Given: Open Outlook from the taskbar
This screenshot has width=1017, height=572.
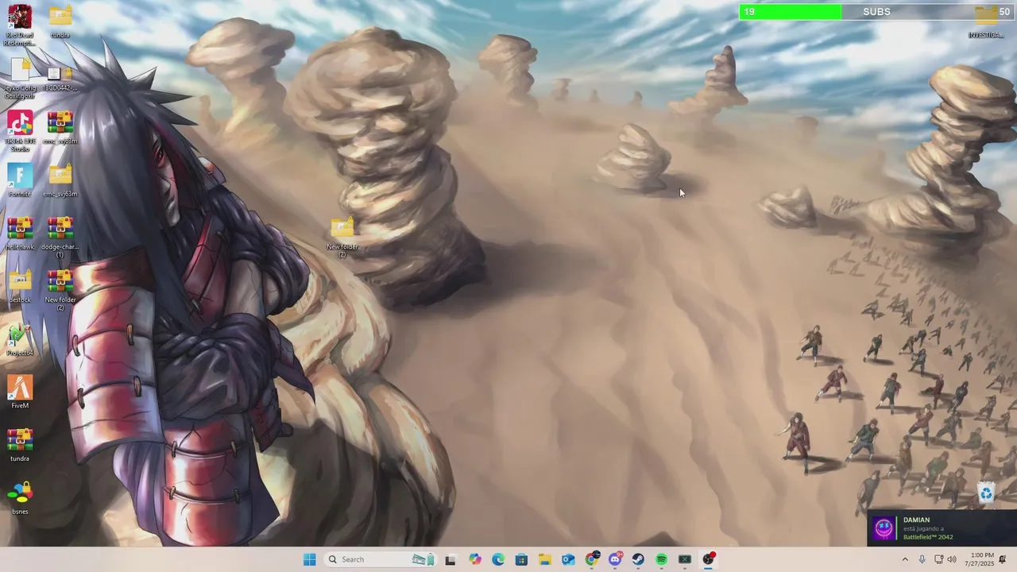Looking at the screenshot, I should [568, 559].
